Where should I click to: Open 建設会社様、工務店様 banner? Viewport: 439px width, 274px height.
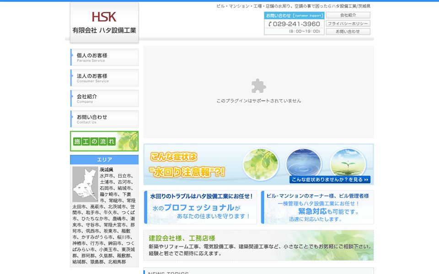pos(258,245)
